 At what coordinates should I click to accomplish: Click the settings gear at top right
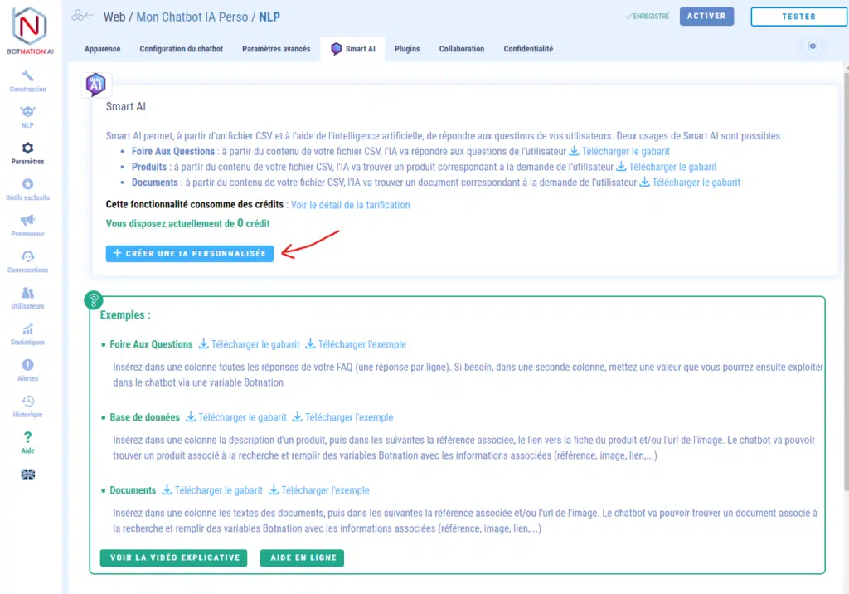[x=813, y=46]
